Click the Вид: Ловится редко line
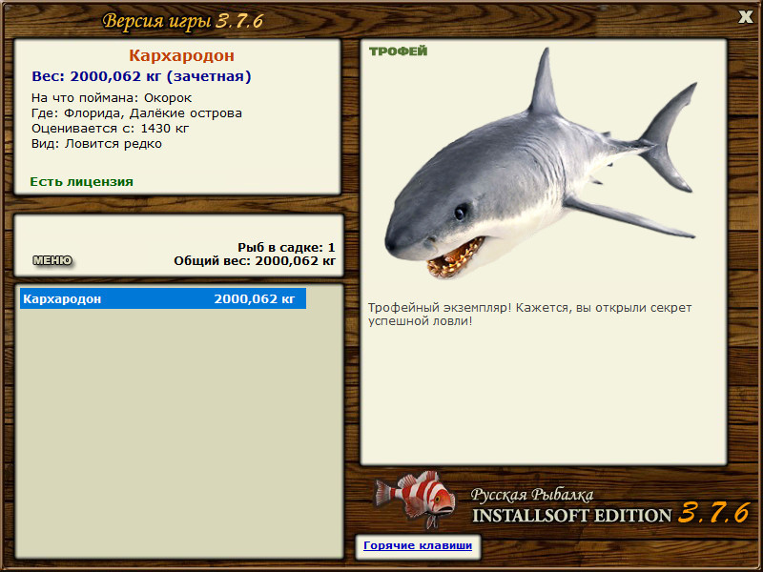 point(96,144)
